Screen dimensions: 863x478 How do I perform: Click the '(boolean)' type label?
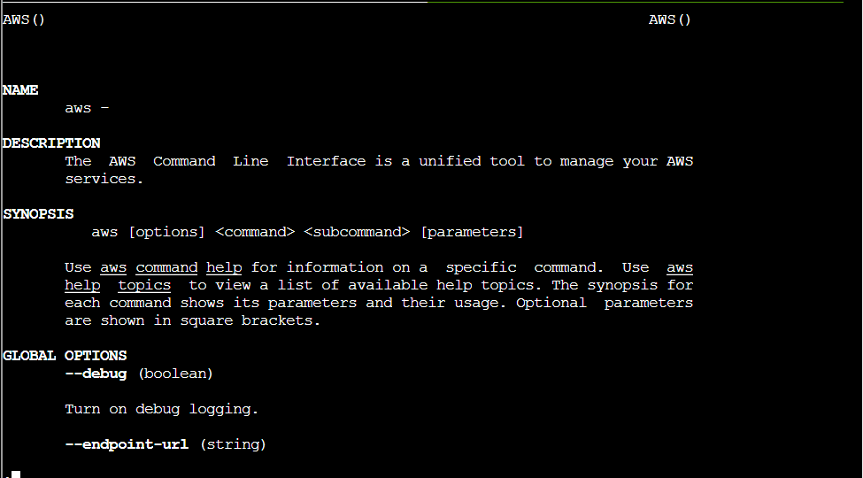coord(175,374)
